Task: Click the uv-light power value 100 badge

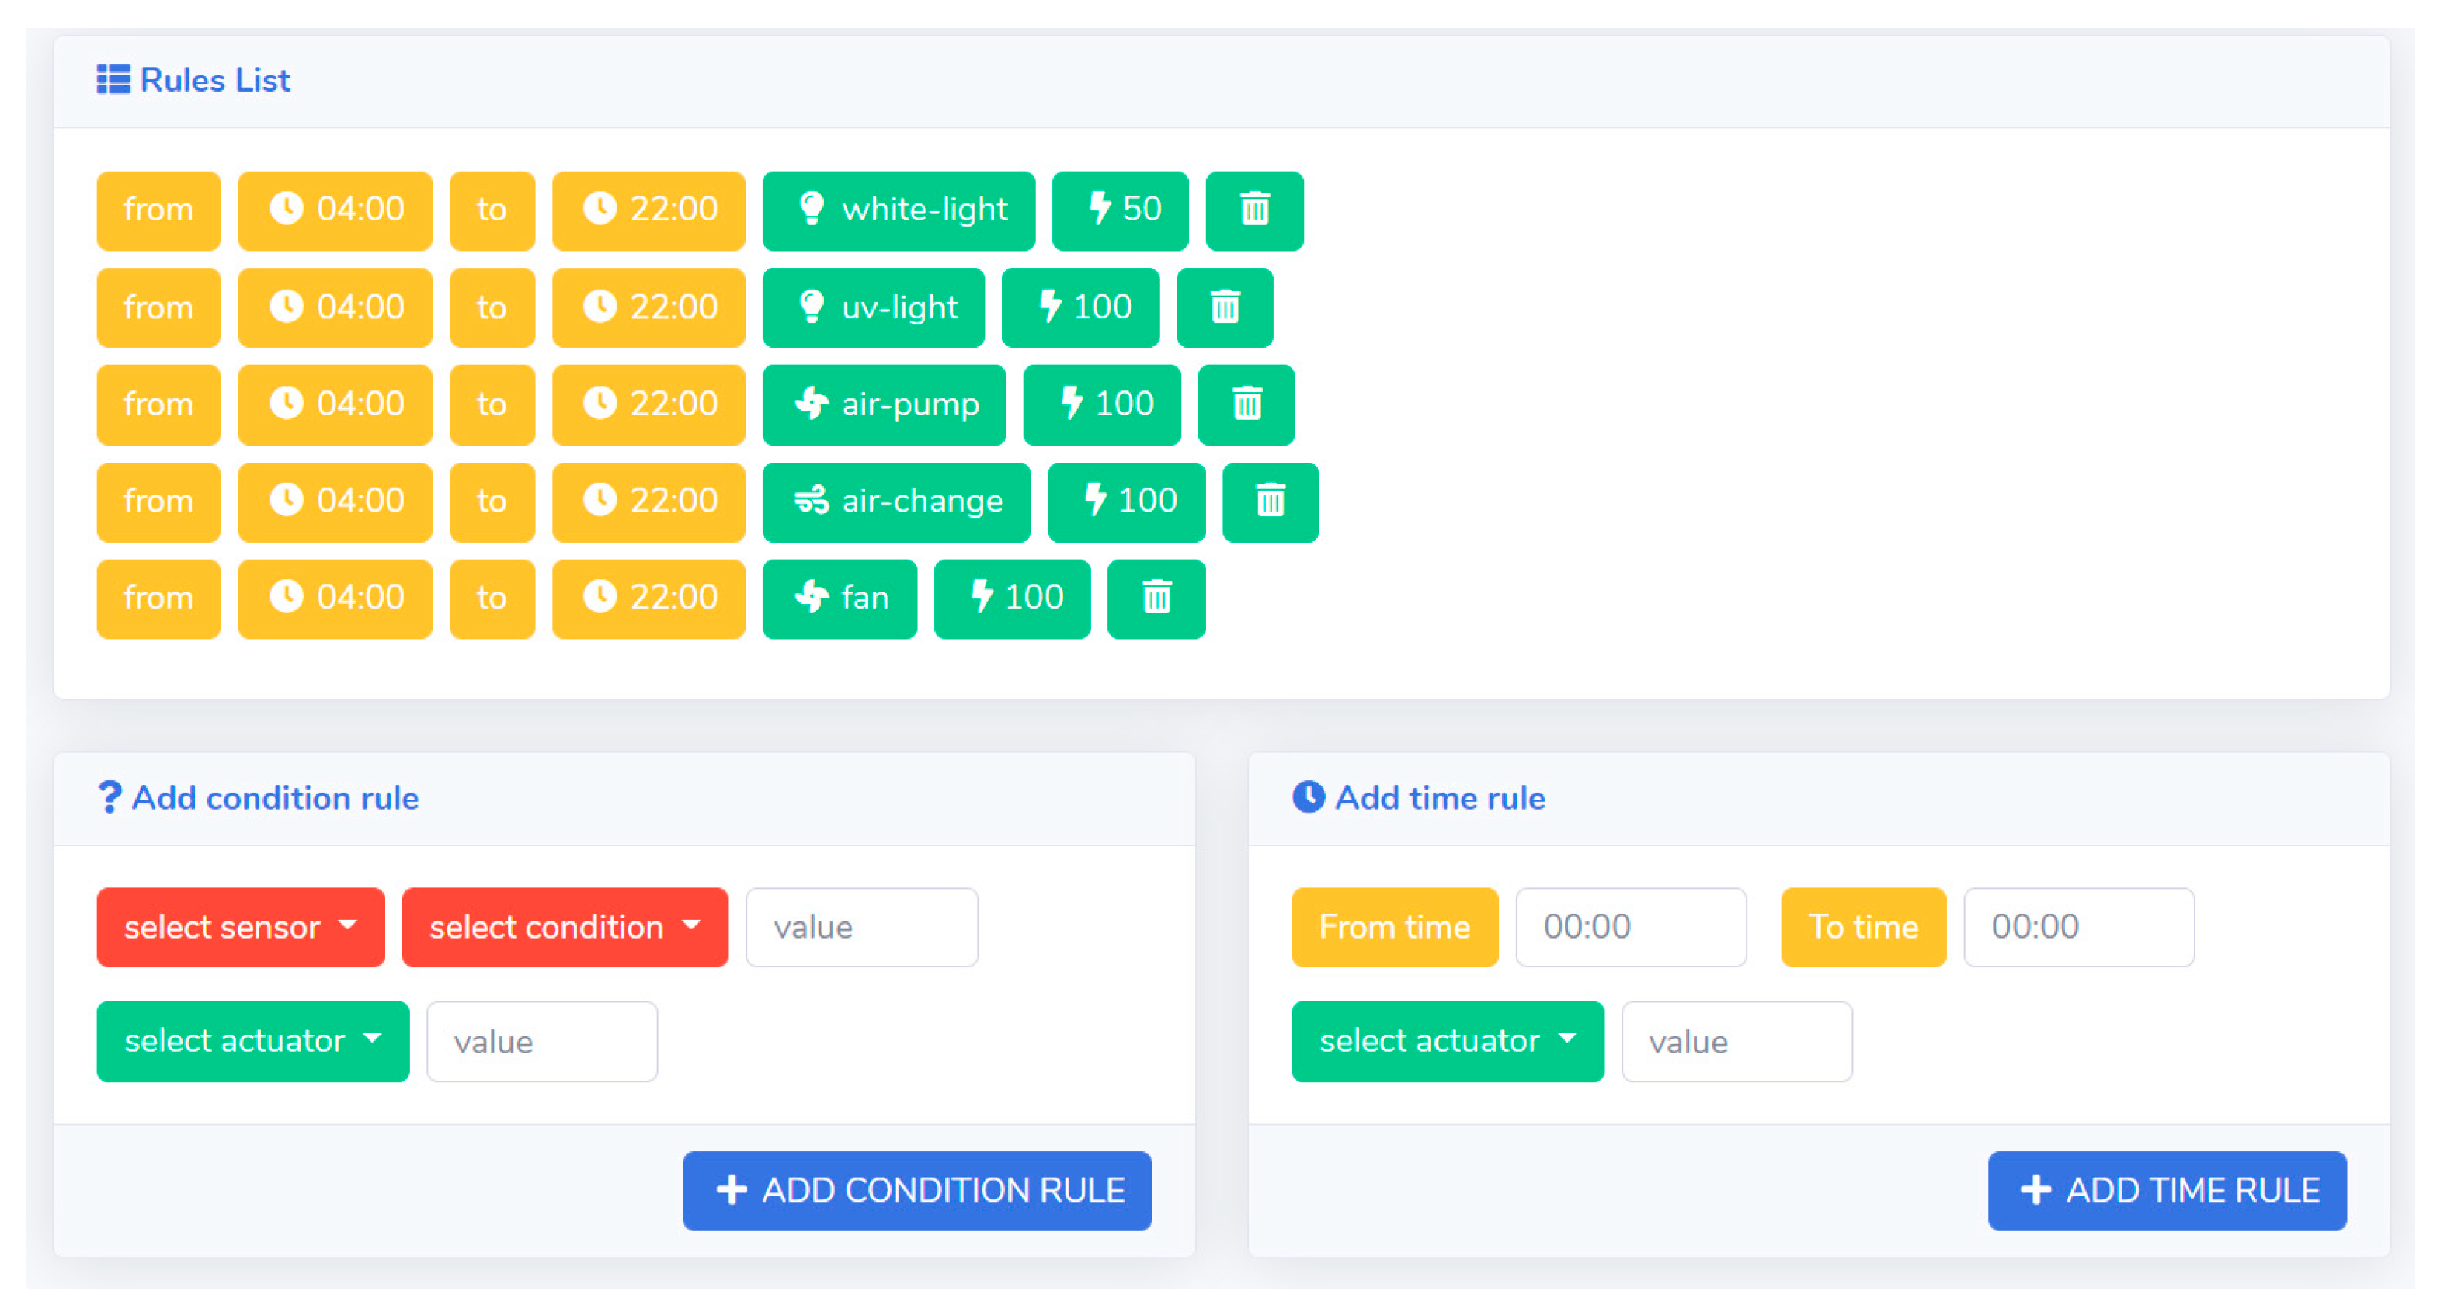Action: (1079, 307)
